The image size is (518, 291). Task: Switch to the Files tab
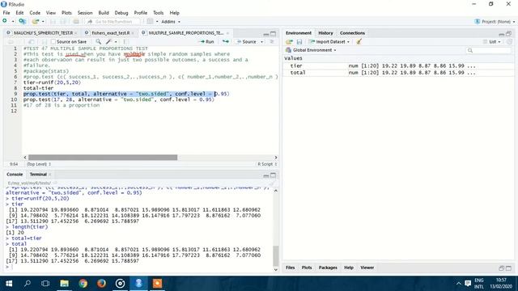[x=290, y=268]
